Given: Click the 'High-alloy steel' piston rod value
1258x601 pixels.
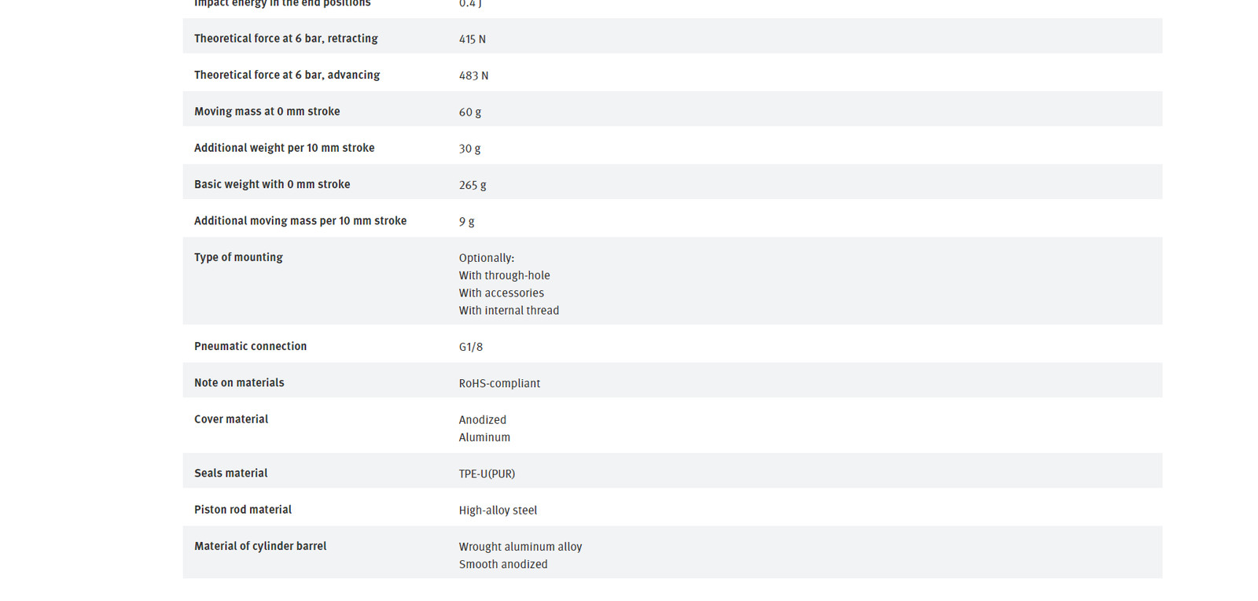Looking at the screenshot, I should (498, 511).
